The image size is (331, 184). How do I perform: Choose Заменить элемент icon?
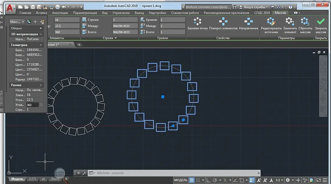point(290,21)
